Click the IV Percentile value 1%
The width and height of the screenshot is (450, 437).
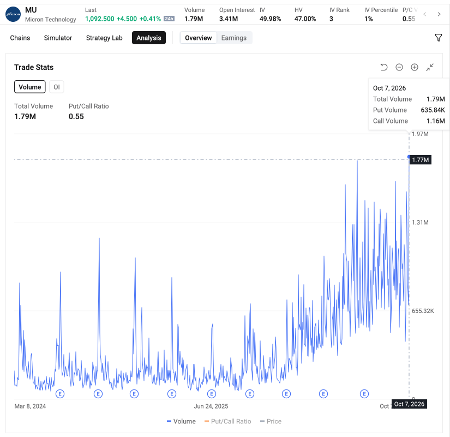click(x=369, y=19)
